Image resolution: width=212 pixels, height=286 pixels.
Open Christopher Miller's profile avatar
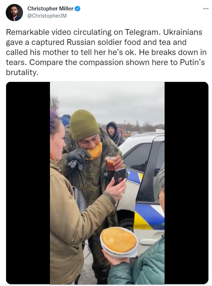[x=14, y=13]
